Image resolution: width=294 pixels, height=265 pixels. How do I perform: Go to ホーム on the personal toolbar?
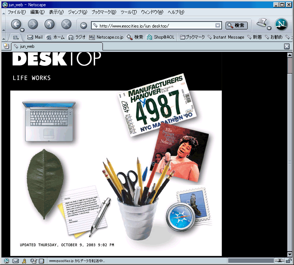click(x=55, y=37)
